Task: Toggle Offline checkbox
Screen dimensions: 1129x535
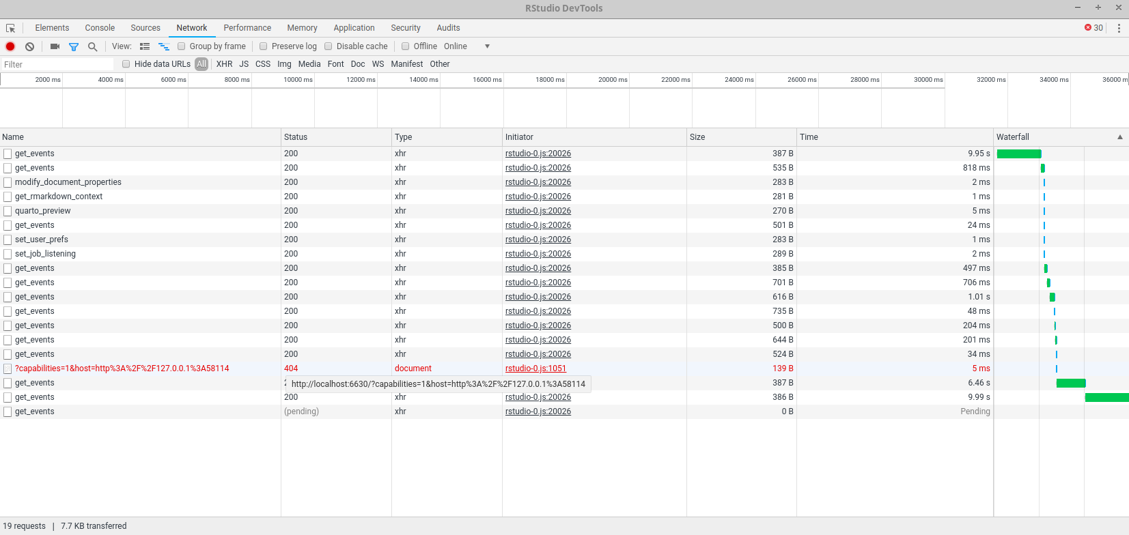Action: pyautogui.click(x=406, y=46)
